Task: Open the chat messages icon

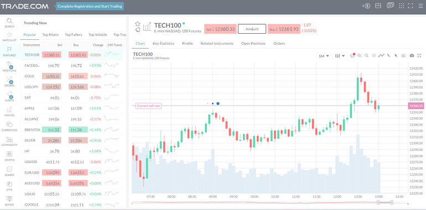Action: point(390,6)
